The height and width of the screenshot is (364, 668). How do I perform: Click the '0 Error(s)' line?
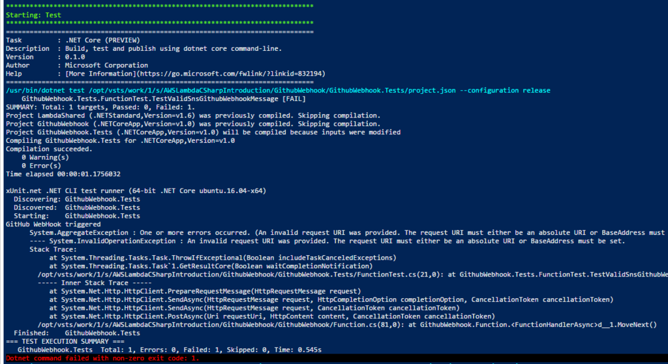point(41,166)
